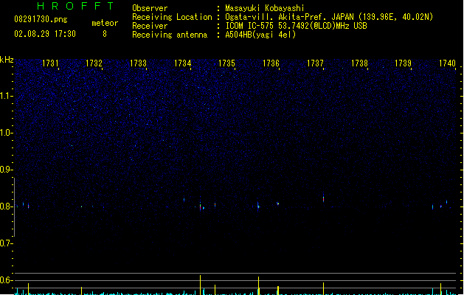Click the meteor label
The height and width of the screenshot is (295, 464).
(x=105, y=23)
